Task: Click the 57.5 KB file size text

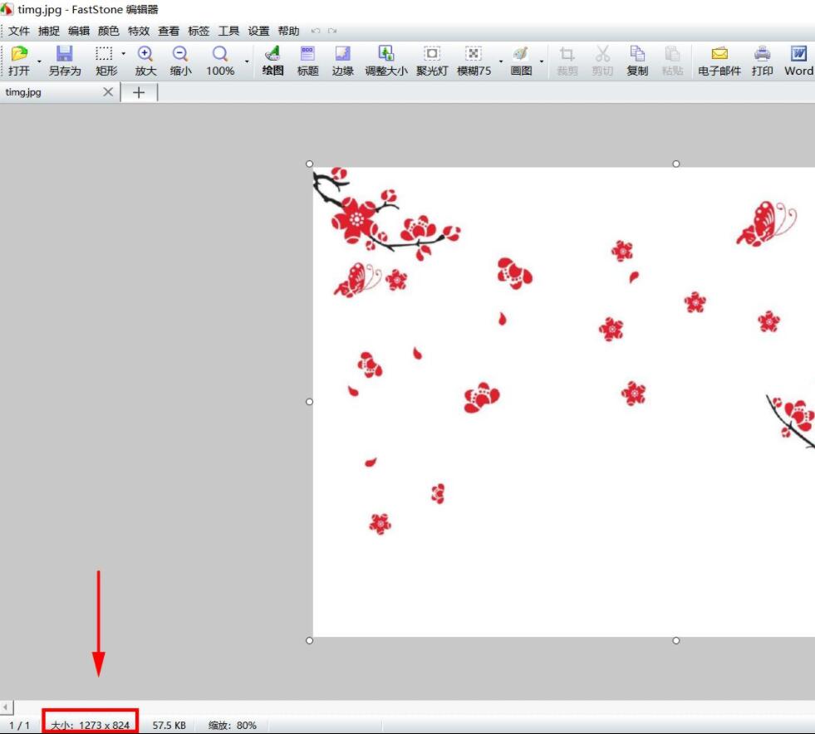Action: tap(169, 725)
